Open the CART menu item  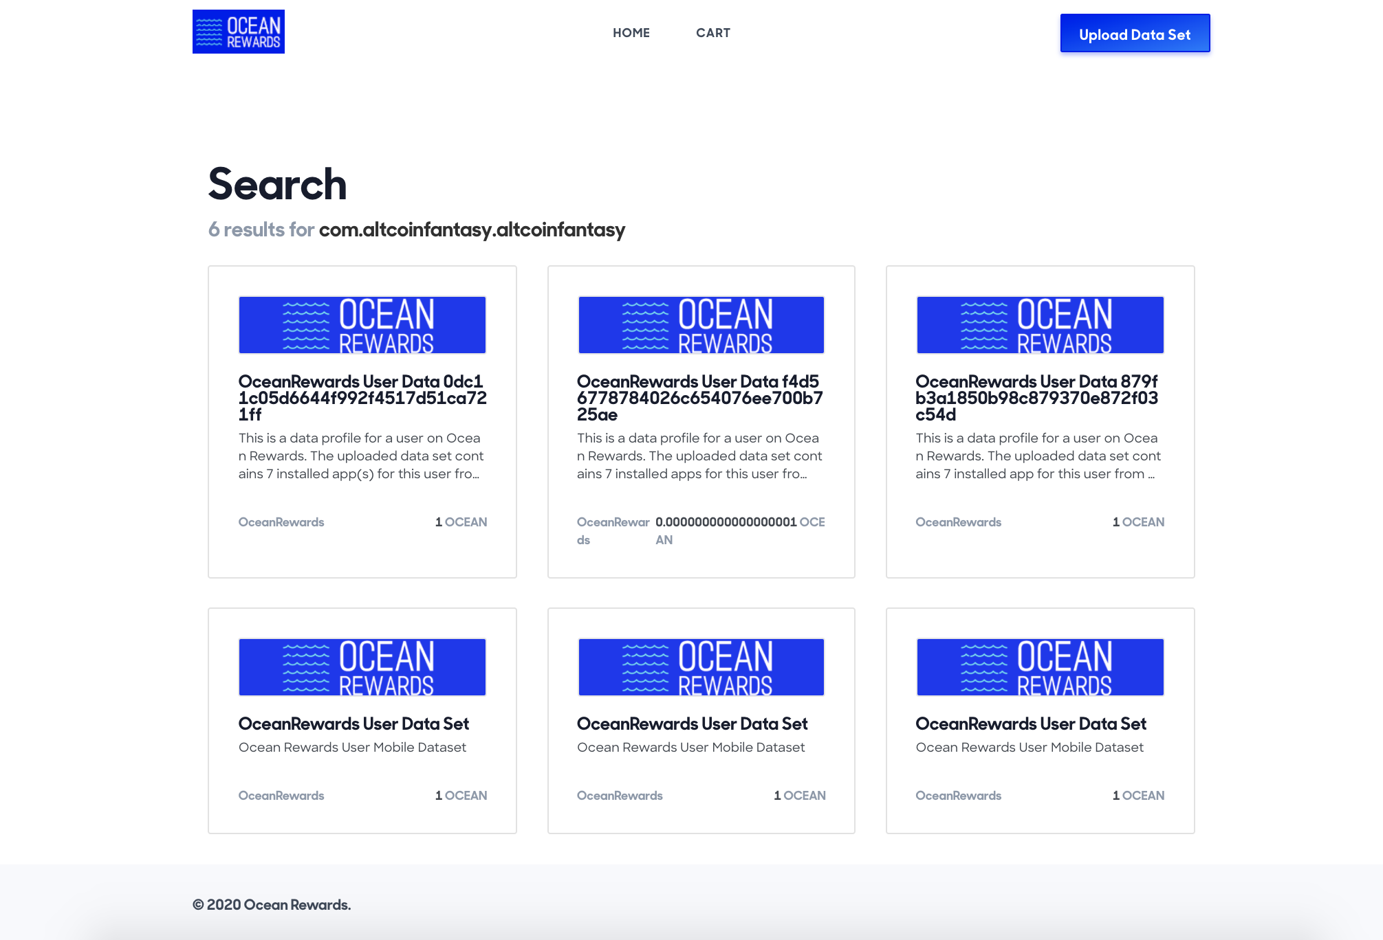tap(712, 33)
